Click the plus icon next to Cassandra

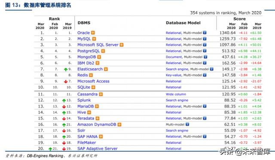tap(101, 94)
